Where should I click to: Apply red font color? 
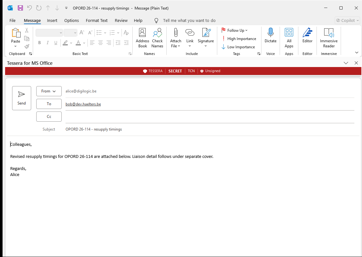[x=78, y=43]
